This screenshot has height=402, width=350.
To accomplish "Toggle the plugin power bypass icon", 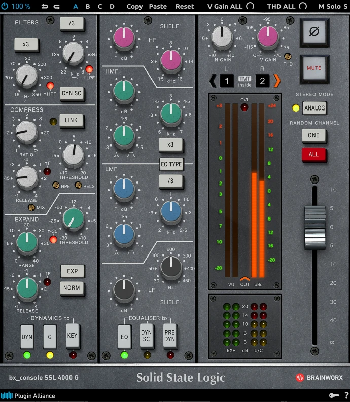I will [5, 6].
